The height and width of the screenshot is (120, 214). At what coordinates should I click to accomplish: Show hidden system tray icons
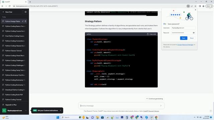point(195,117)
